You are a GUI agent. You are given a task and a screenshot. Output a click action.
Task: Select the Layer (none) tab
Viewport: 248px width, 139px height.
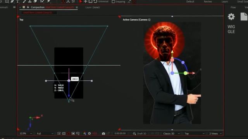[93, 7]
